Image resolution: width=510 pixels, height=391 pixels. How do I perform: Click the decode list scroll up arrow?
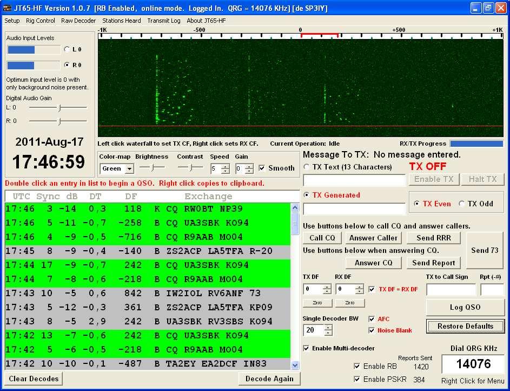coord(295,207)
